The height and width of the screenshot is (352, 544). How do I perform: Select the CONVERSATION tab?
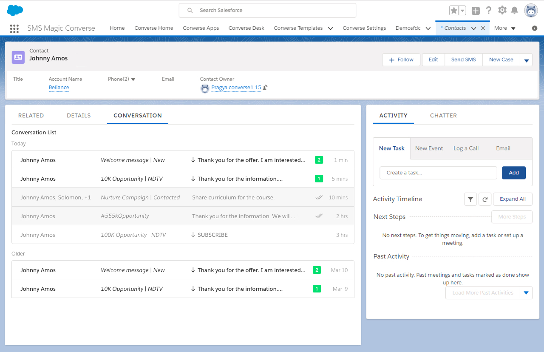coord(138,115)
